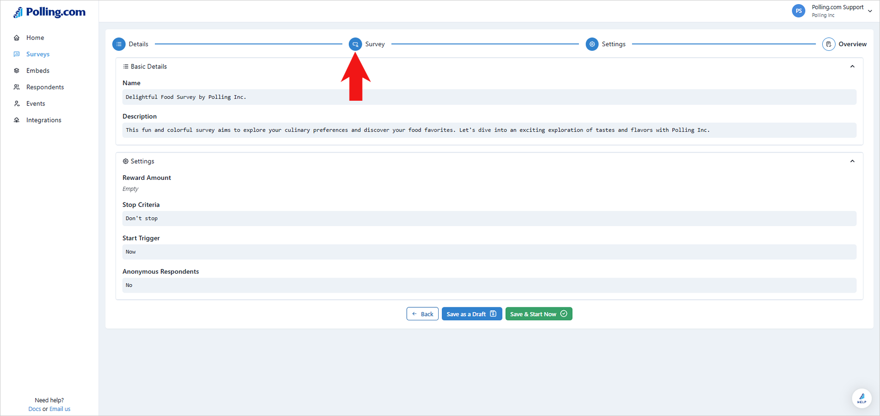The image size is (880, 416).
Task: Click the Start Trigger "Now" value
Action: 490,252
